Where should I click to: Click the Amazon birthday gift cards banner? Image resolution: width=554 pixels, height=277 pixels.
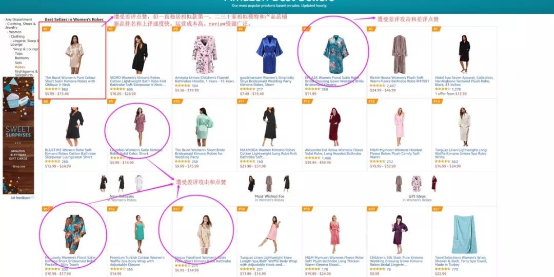point(18,135)
